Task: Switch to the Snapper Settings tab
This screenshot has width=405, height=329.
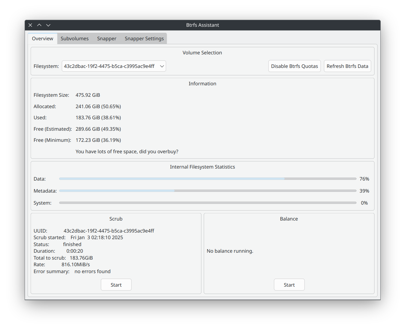Action: point(144,38)
